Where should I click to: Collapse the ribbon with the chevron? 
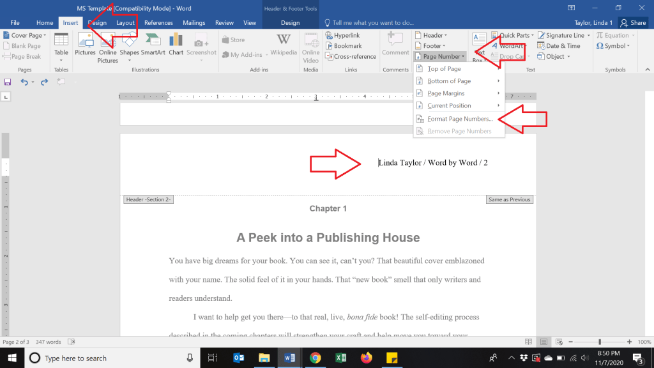click(x=648, y=70)
